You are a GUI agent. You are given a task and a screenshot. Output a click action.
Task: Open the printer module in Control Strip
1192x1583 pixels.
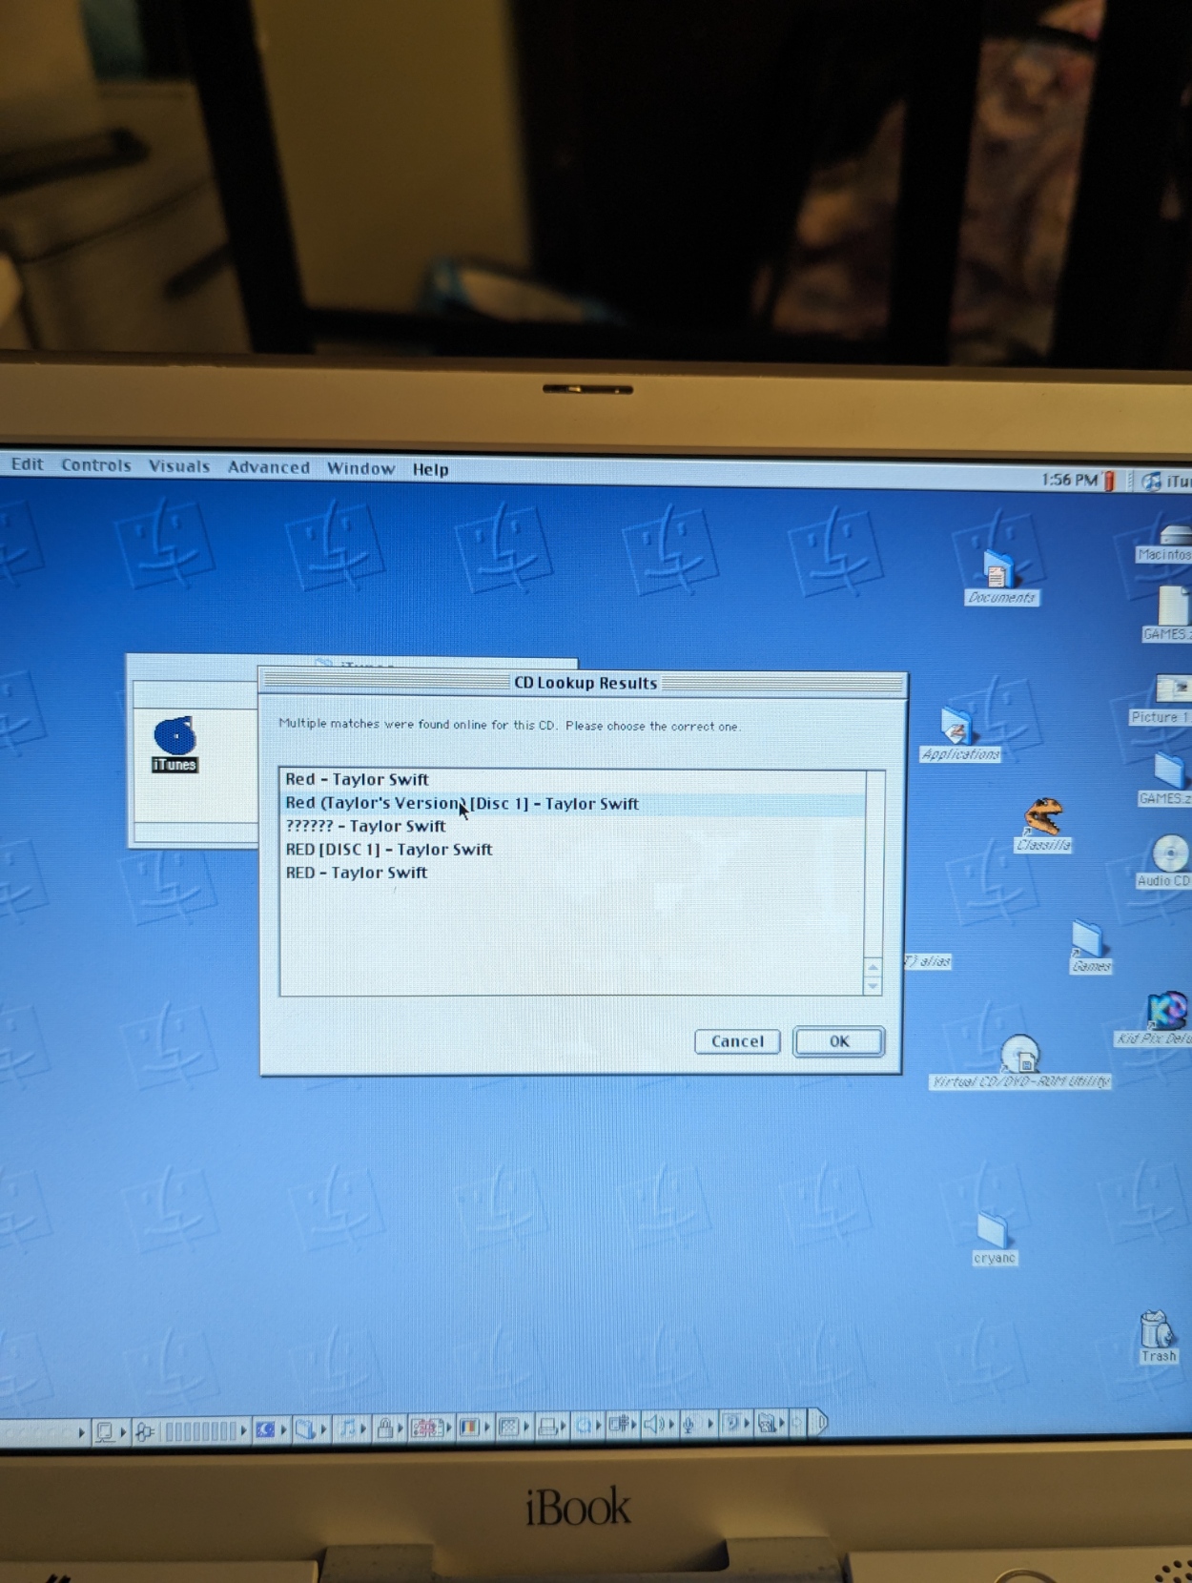click(x=547, y=1427)
